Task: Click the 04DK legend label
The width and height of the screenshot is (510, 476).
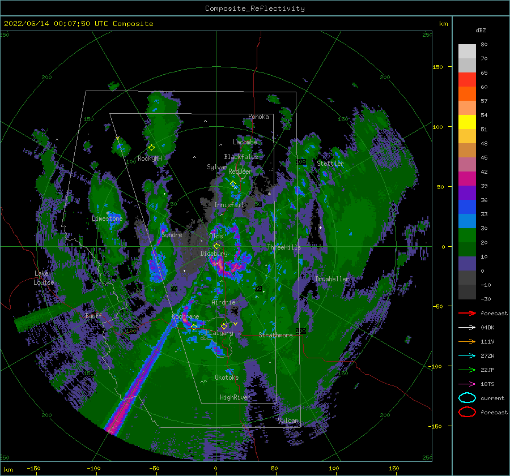Action: [x=487, y=328]
